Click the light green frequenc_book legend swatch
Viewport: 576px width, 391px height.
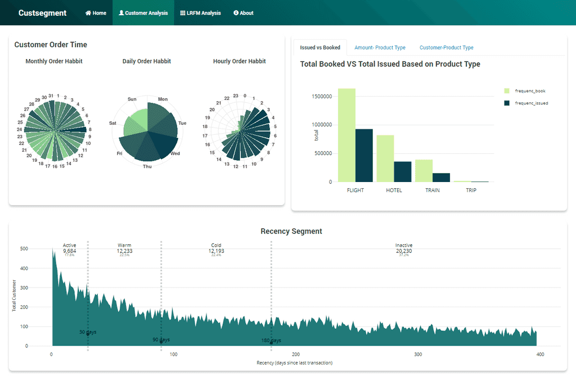(x=507, y=91)
